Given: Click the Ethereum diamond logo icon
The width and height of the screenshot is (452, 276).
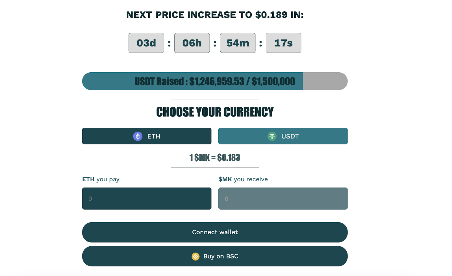Looking at the screenshot, I should click(138, 136).
